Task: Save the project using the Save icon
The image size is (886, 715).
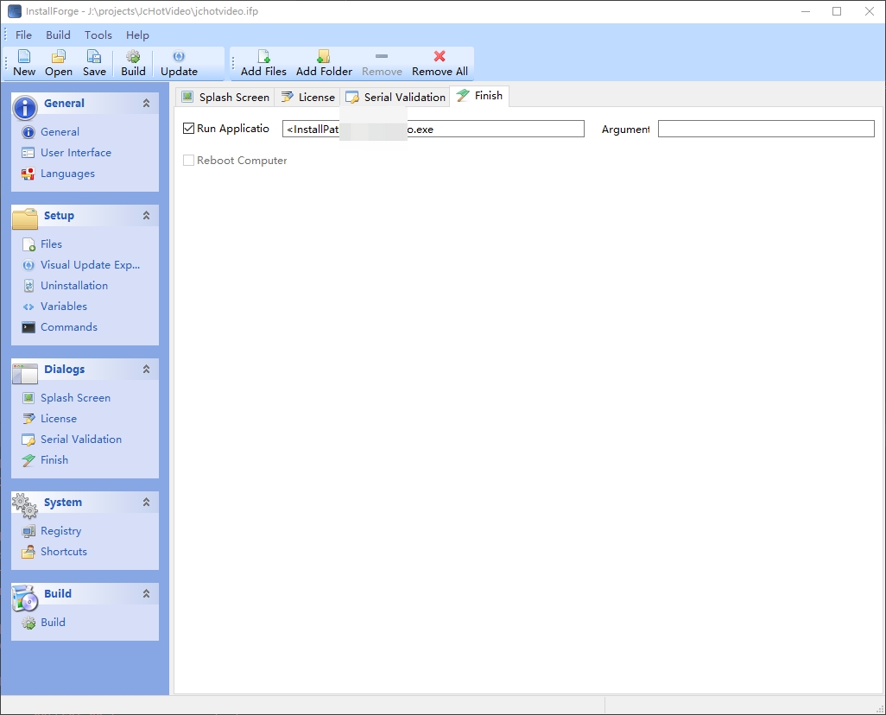Action: point(94,56)
